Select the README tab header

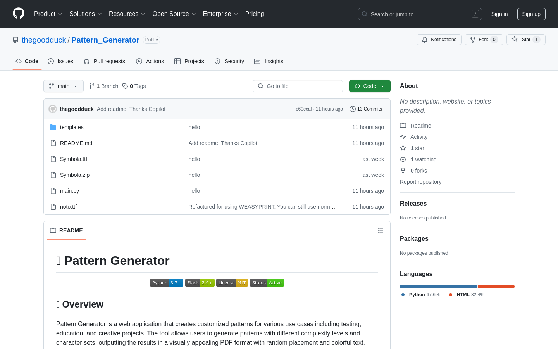click(66, 230)
